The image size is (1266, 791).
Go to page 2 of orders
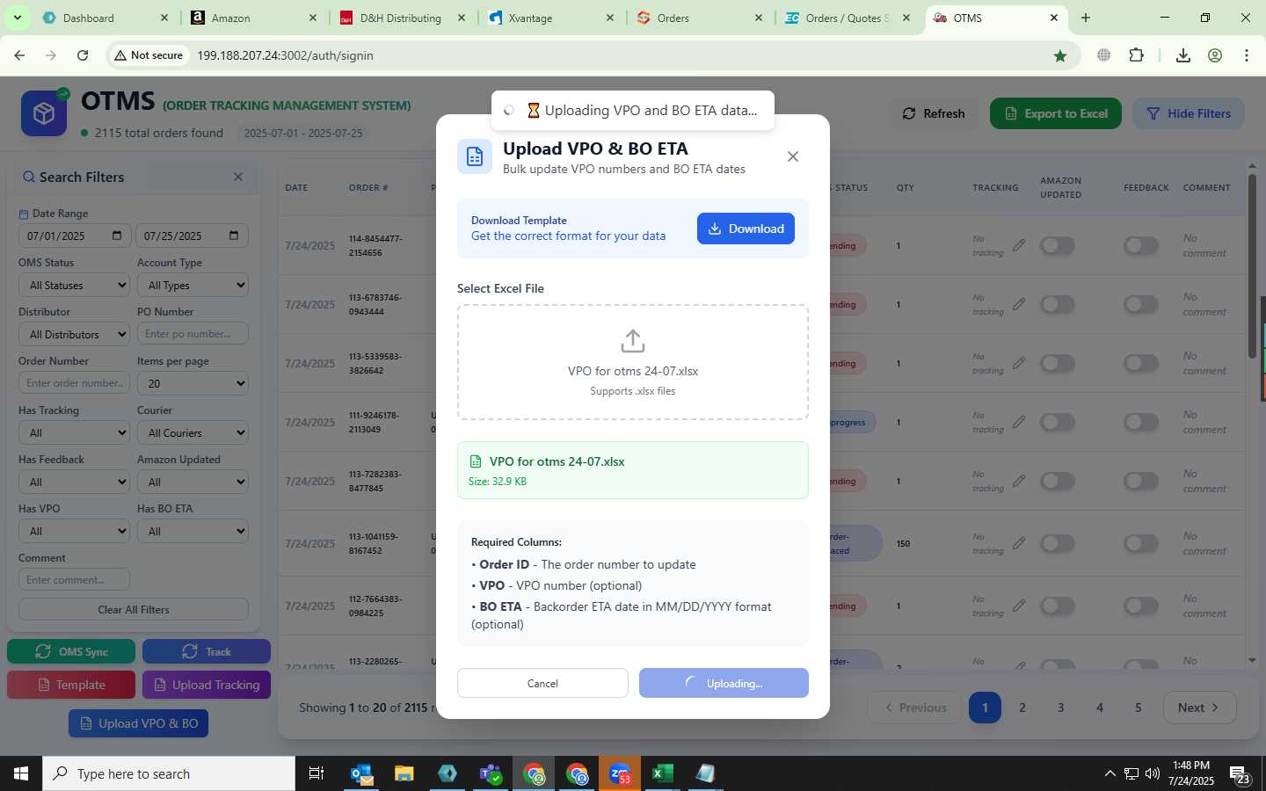[1022, 708]
